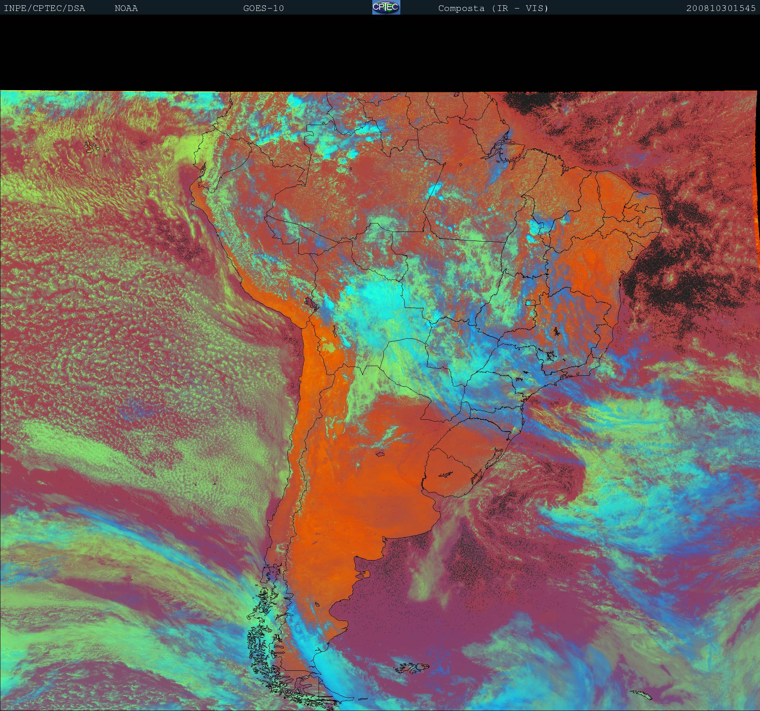Click the INPE/CPTEC/DSA header label

[x=44, y=8]
